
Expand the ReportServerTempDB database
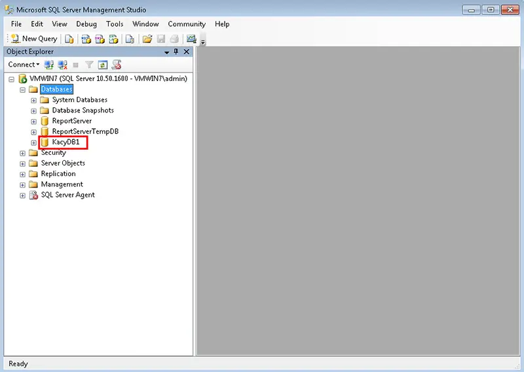(x=33, y=132)
